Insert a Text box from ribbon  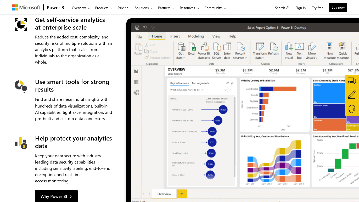[299, 51]
